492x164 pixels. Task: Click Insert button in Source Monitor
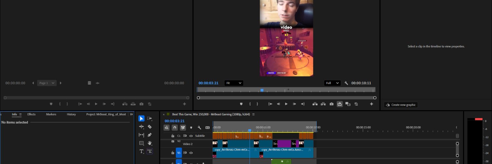click(x=125, y=104)
